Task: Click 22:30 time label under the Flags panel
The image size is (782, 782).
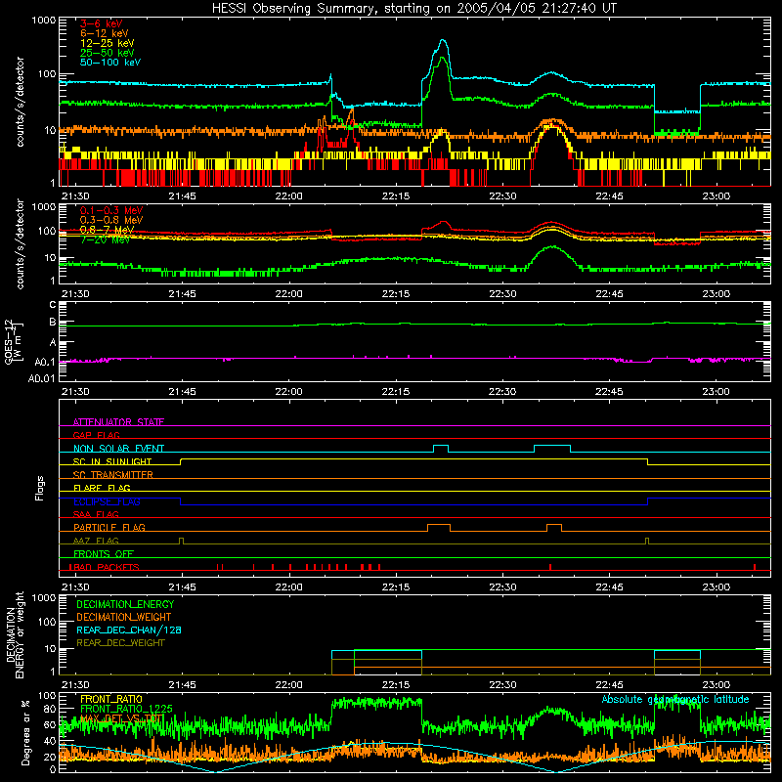Action: [x=502, y=587]
